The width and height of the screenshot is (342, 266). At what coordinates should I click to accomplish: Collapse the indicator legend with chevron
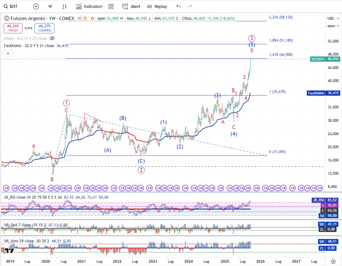pos(8,53)
